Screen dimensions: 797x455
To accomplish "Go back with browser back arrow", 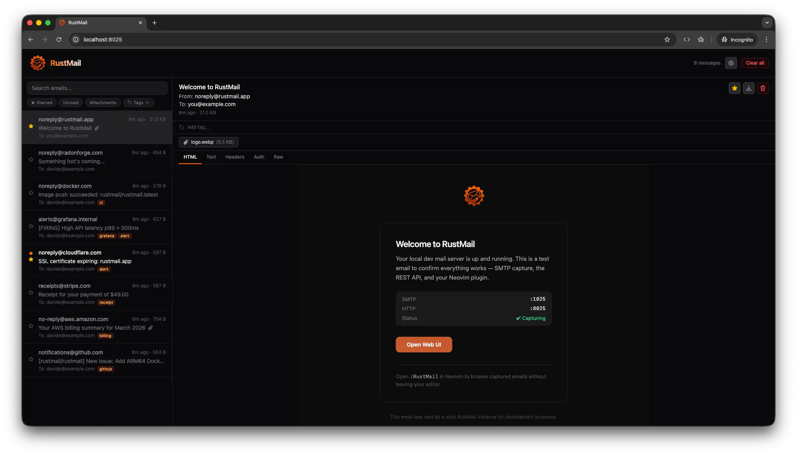I will coord(31,40).
